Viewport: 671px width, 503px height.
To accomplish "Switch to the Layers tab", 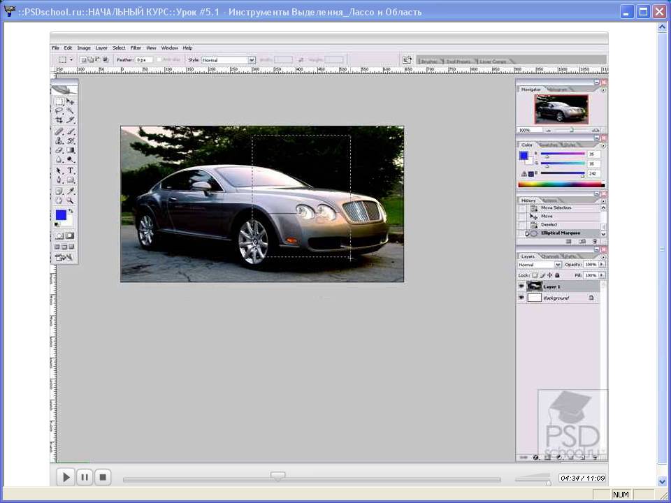I will coord(528,256).
